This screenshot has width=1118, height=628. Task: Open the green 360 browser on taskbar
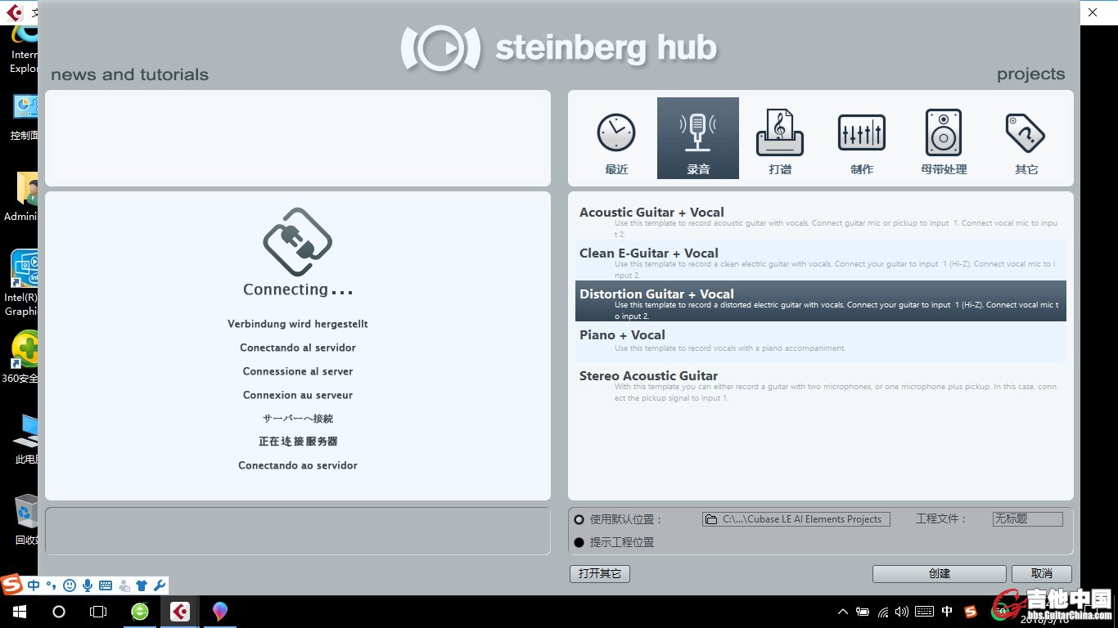[x=140, y=612]
